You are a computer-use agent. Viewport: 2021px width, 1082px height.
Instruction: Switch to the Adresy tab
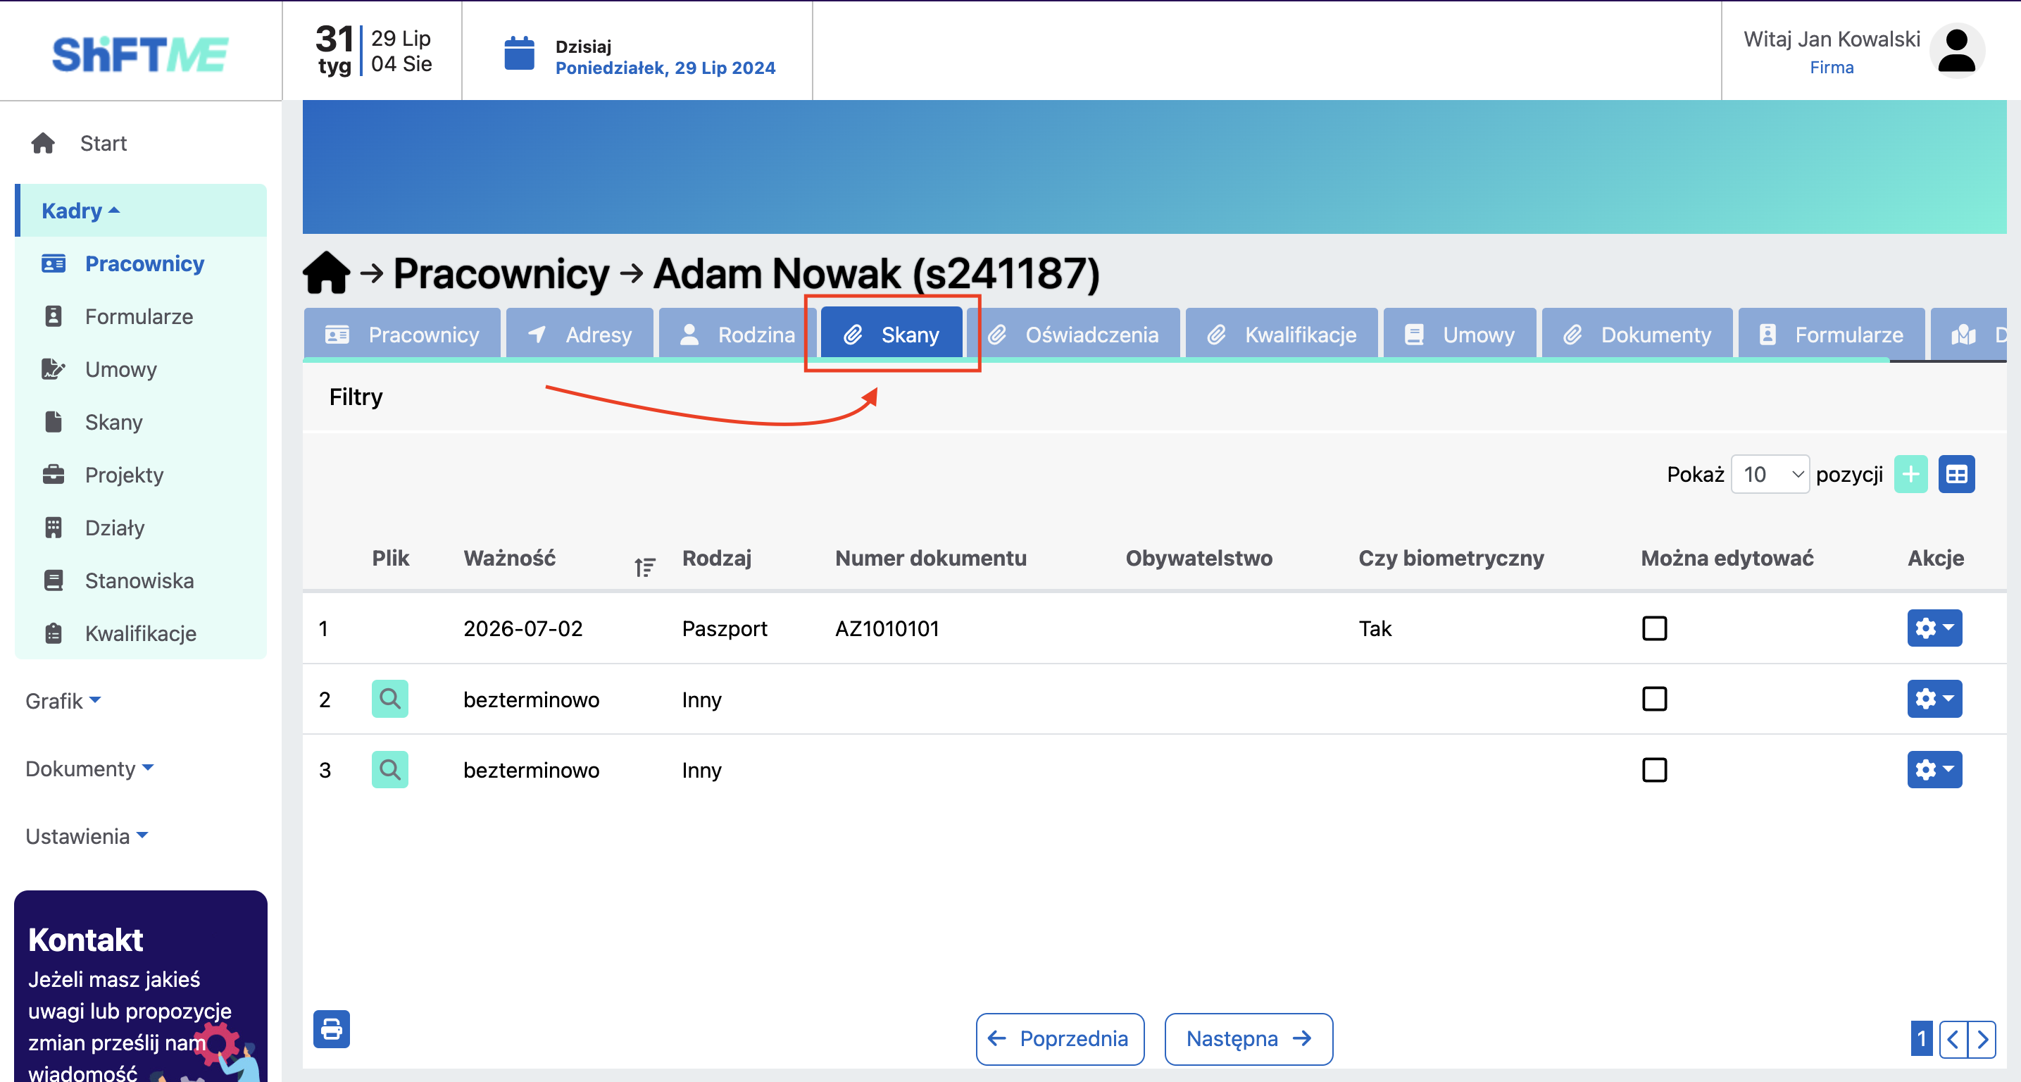click(x=580, y=335)
